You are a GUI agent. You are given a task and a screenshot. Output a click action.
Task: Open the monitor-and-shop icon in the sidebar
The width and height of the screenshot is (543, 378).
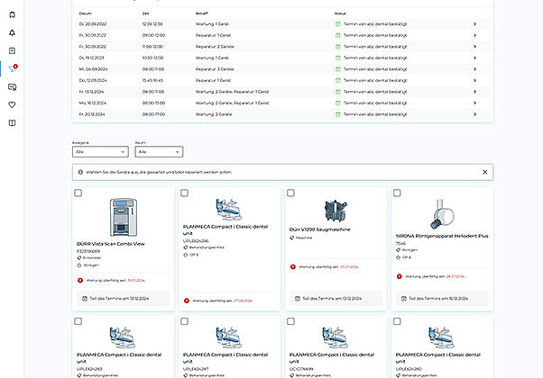[x=12, y=86]
